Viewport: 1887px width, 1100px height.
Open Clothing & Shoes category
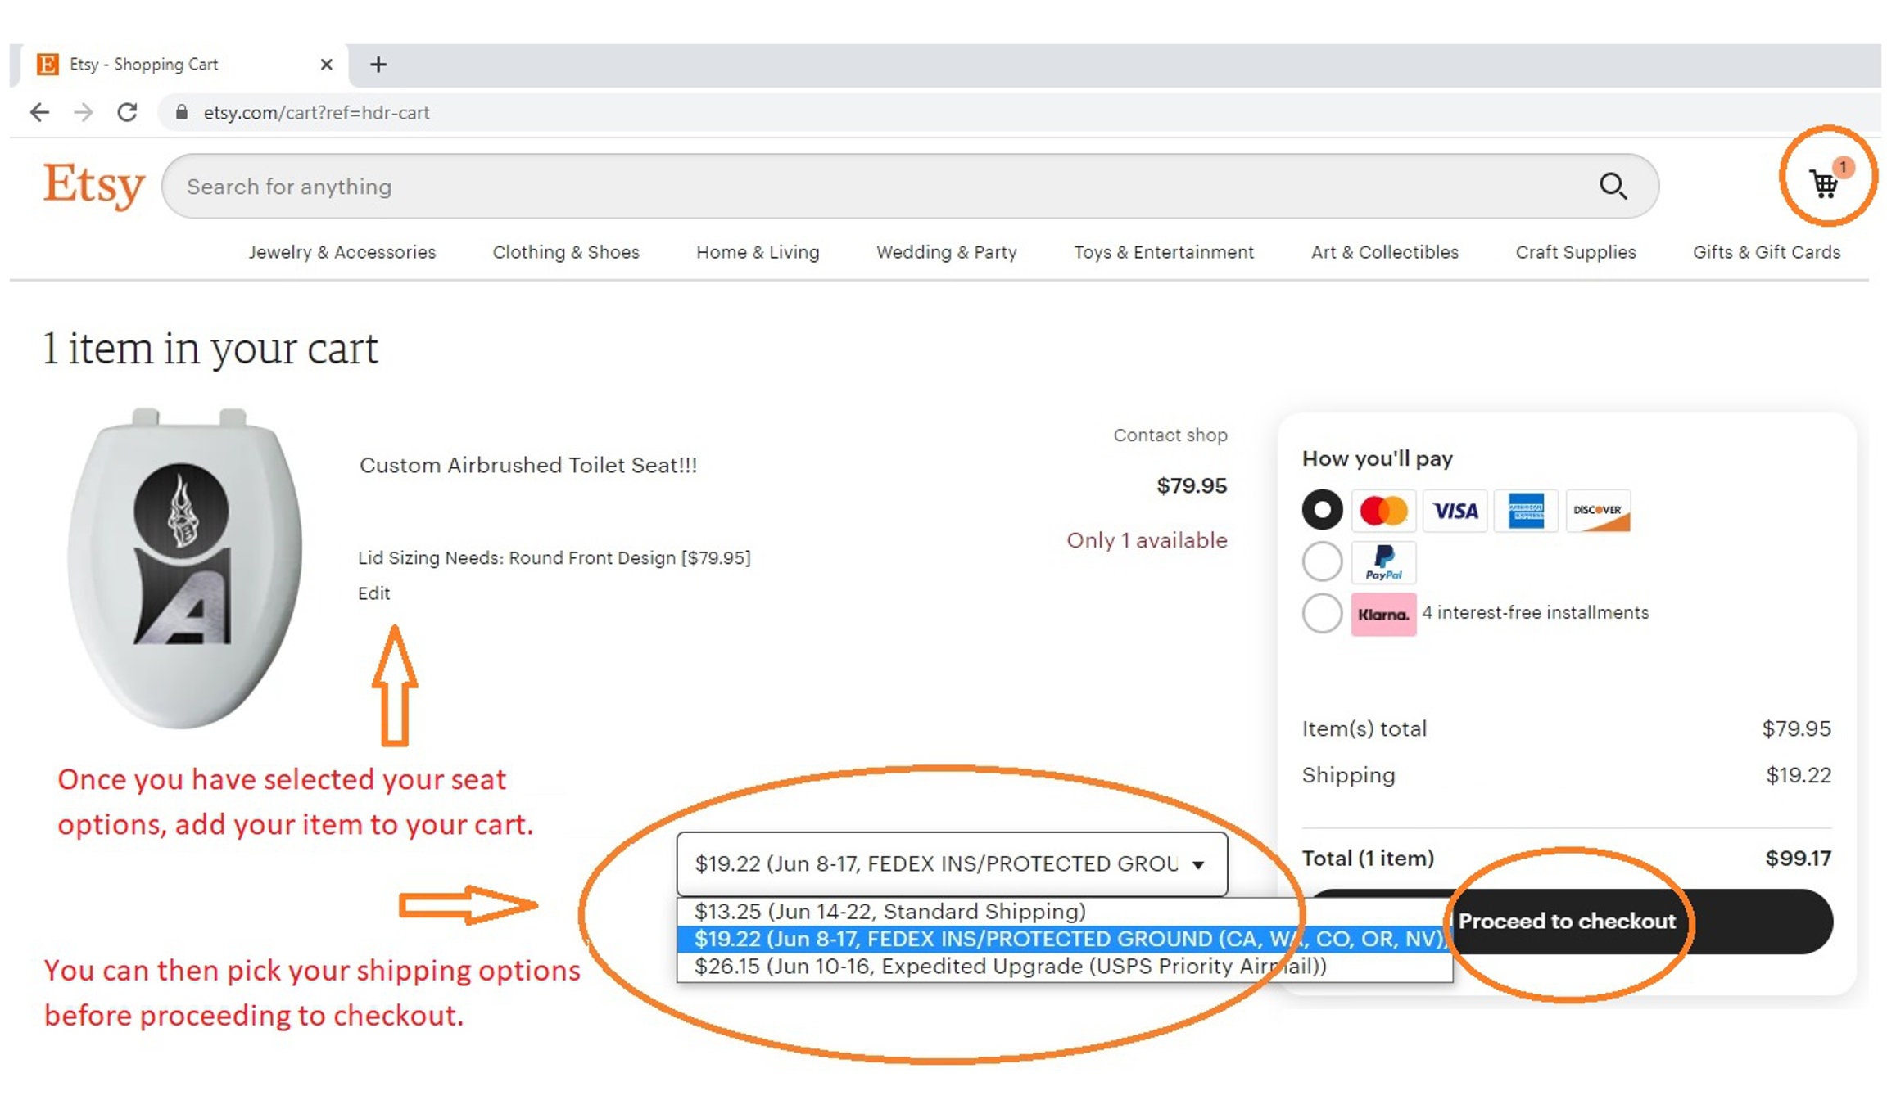click(566, 252)
